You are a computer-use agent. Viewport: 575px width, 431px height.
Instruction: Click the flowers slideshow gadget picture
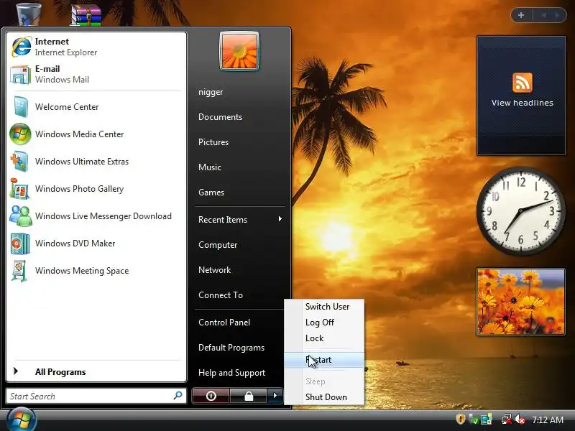tap(520, 301)
